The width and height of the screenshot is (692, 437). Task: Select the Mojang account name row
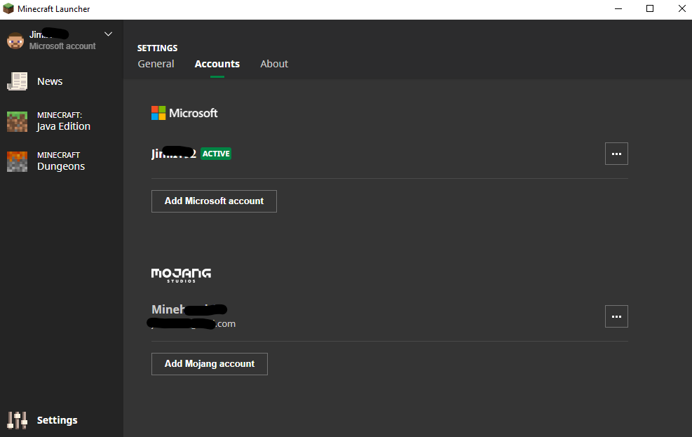(189, 309)
